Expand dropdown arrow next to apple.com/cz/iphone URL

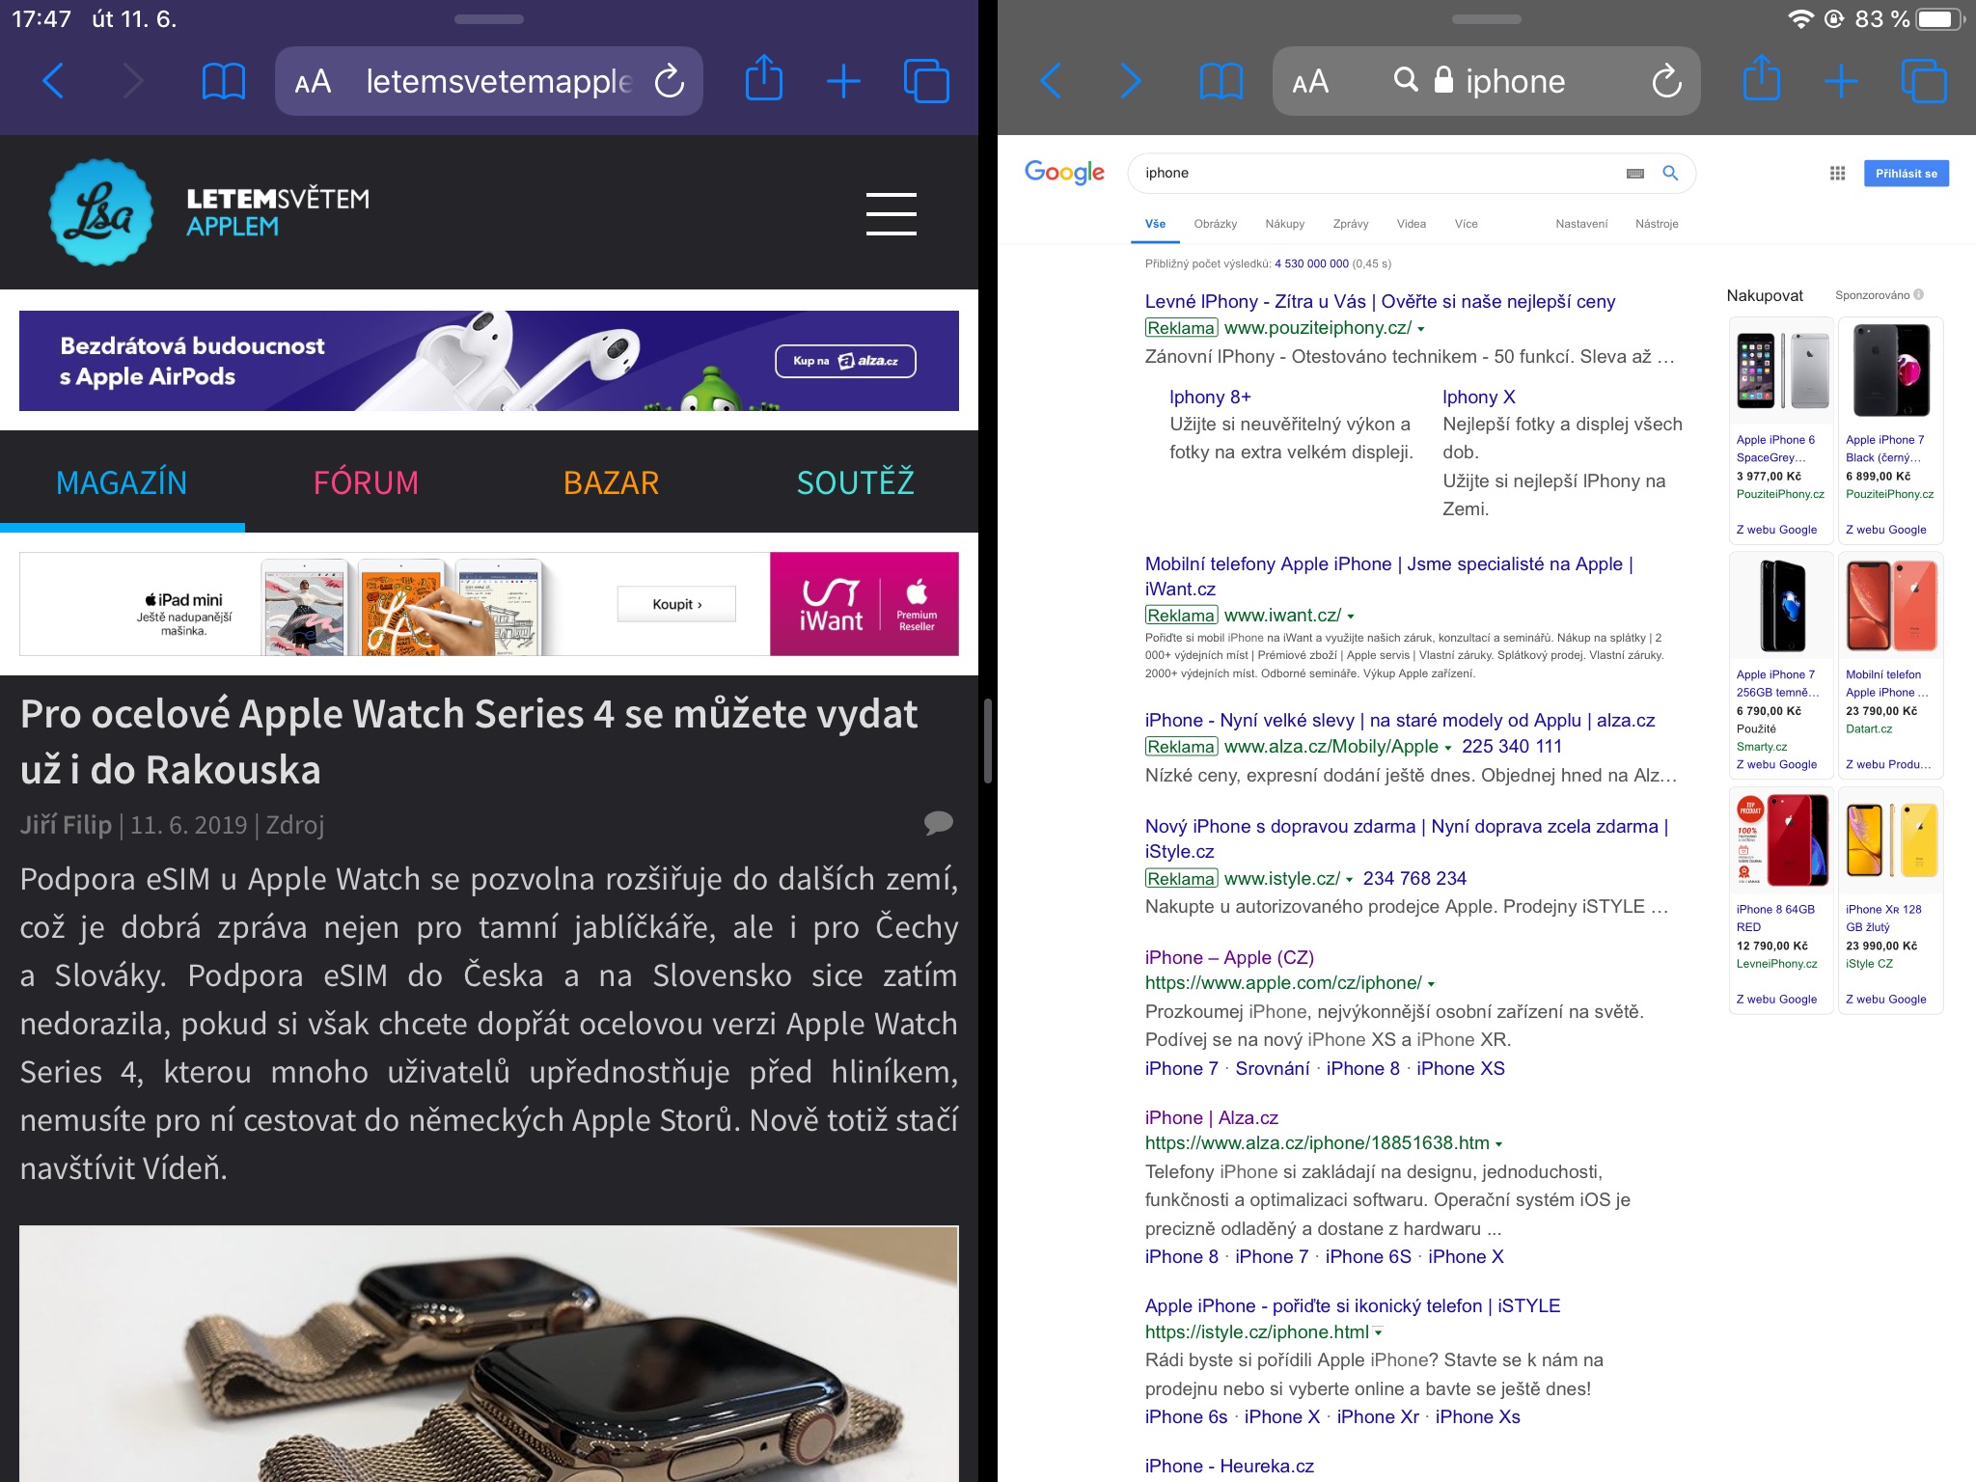coord(1431,984)
